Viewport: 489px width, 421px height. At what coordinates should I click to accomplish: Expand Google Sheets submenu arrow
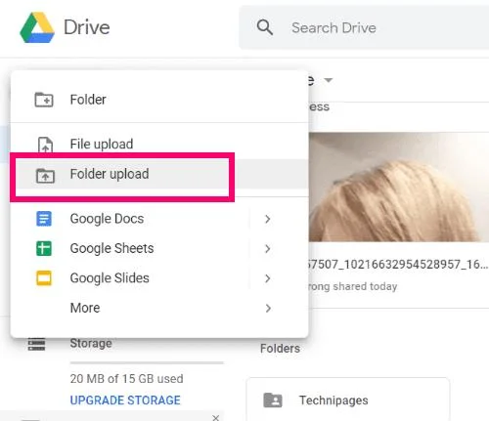click(x=268, y=249)
